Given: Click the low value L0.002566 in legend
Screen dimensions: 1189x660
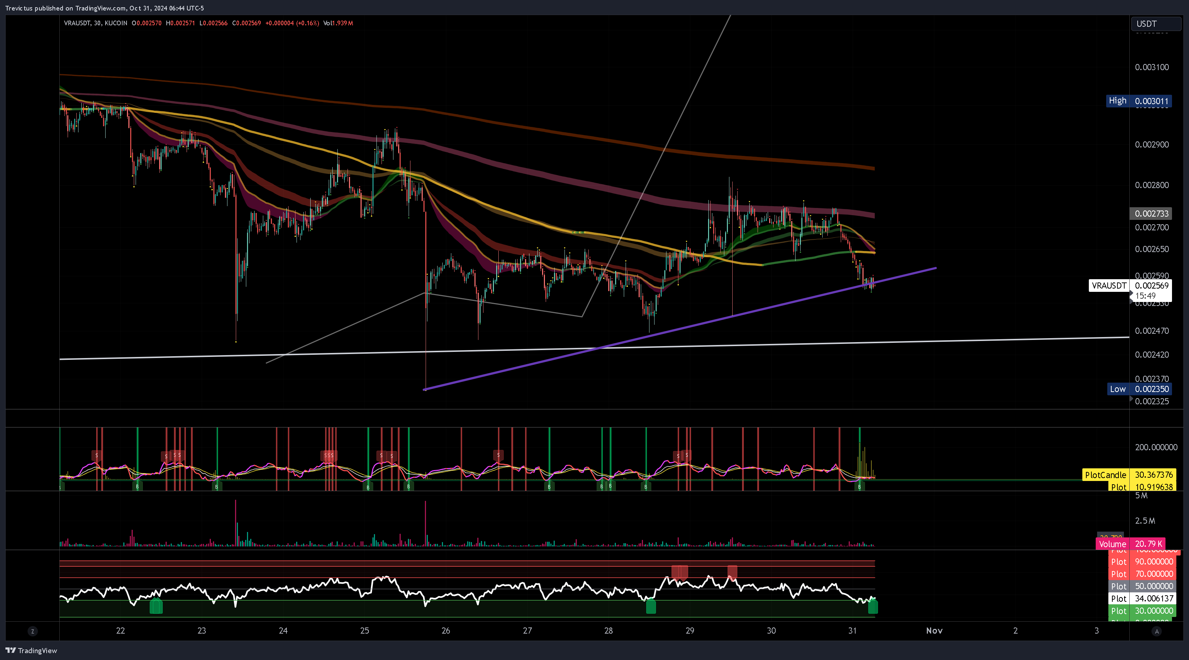Looking at the screenshot, I should coord(213,23).
